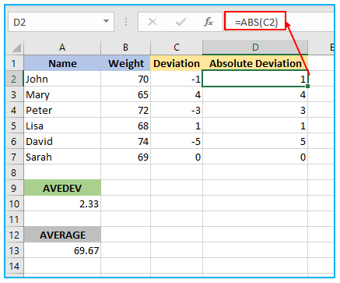The width and height of the screenshot is (340, 283).
Task: Select column A header
Action: click(62, 48)
